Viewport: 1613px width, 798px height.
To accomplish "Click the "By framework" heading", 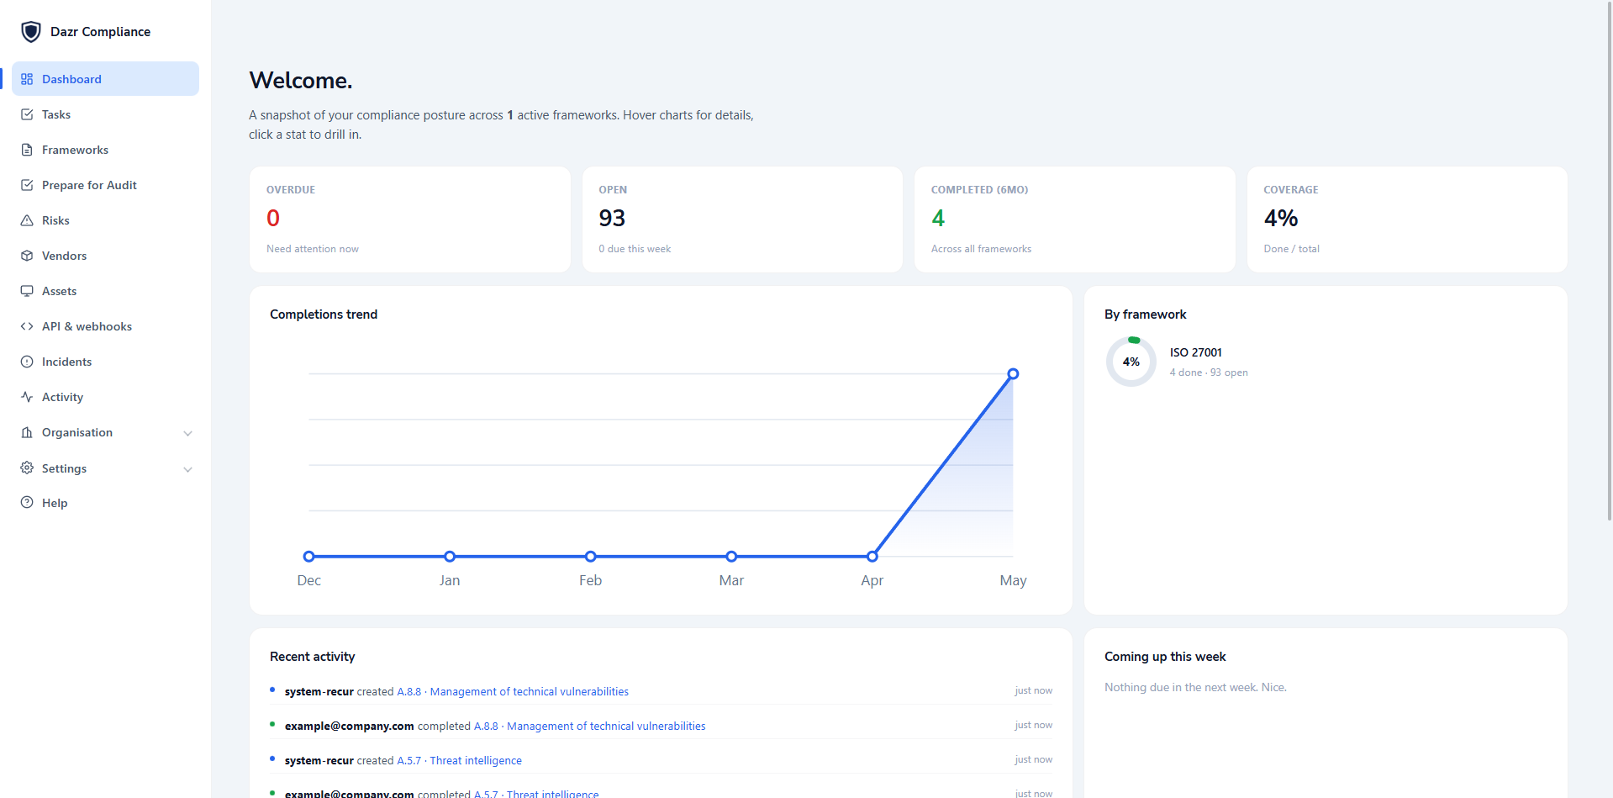I will (1145, 314).
